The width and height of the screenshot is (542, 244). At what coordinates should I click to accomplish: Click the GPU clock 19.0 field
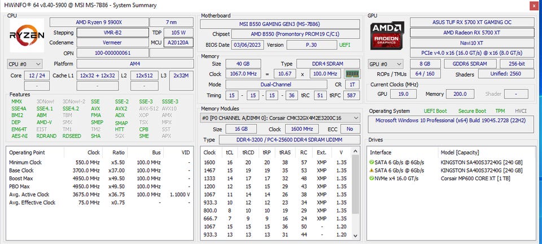[403, 94]
